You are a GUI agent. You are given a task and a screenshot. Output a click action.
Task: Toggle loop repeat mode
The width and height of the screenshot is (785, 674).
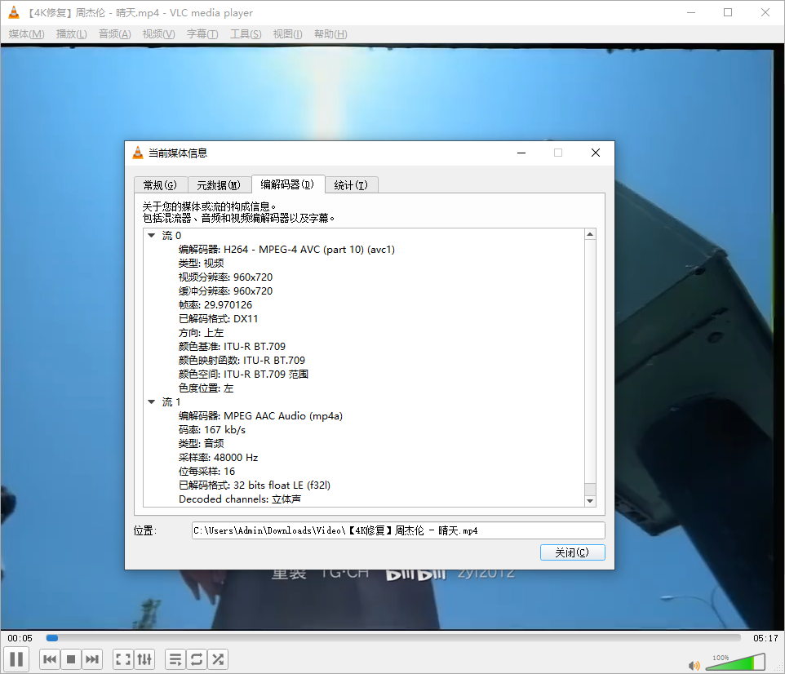(196, 659)
